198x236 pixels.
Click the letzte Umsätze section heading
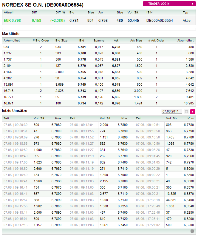(x=15, y=111)
